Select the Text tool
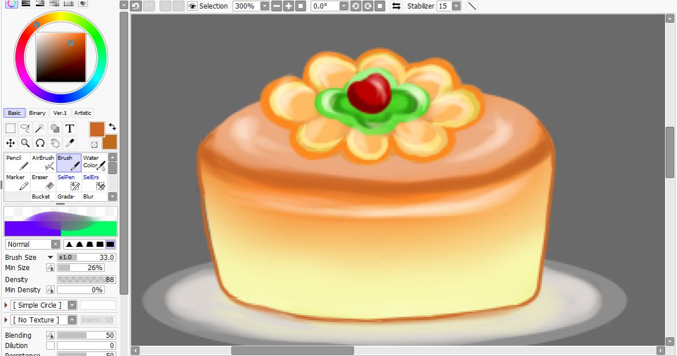Image resolution: width=677 pixels, height=356 pixels. pos(69,129)
